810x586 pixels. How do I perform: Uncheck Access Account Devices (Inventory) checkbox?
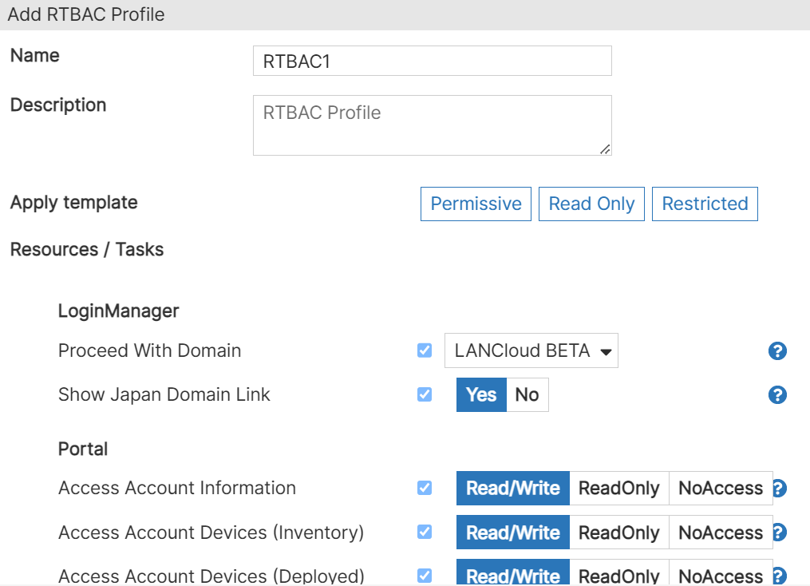pyautogui.click(x=424, y=532)
